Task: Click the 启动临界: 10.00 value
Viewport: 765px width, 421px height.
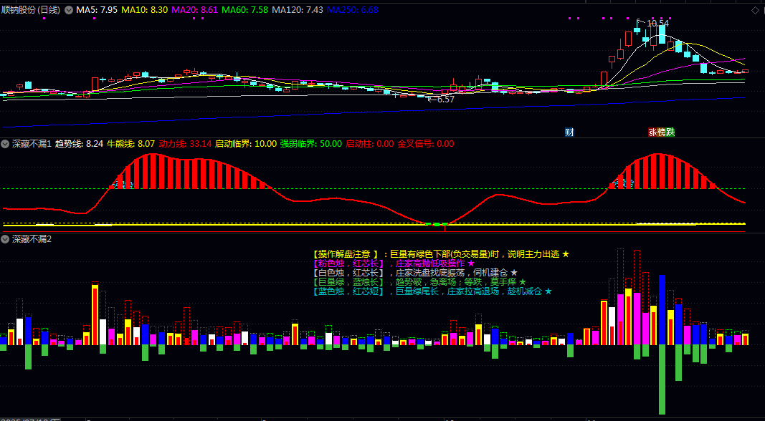Action: (x=246, y=144)
